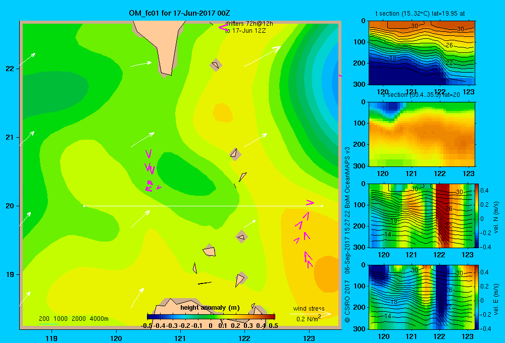Click the "wind stress" legend label

(309, 308)
